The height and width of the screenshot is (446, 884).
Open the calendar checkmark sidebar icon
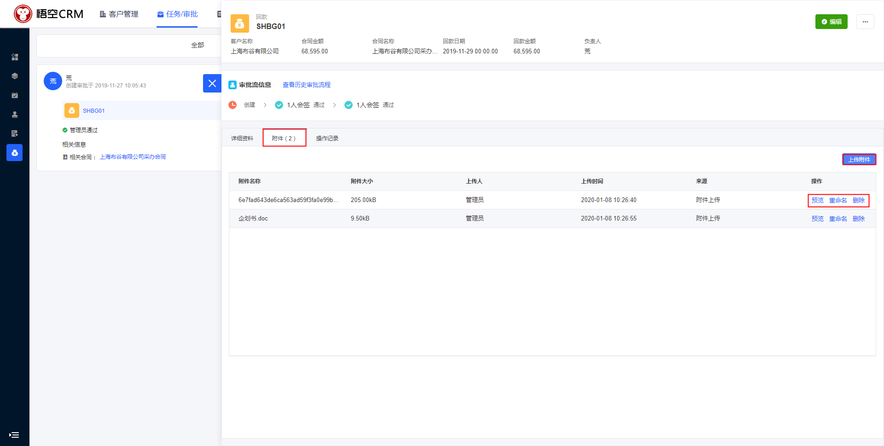(x=15, y=95)
